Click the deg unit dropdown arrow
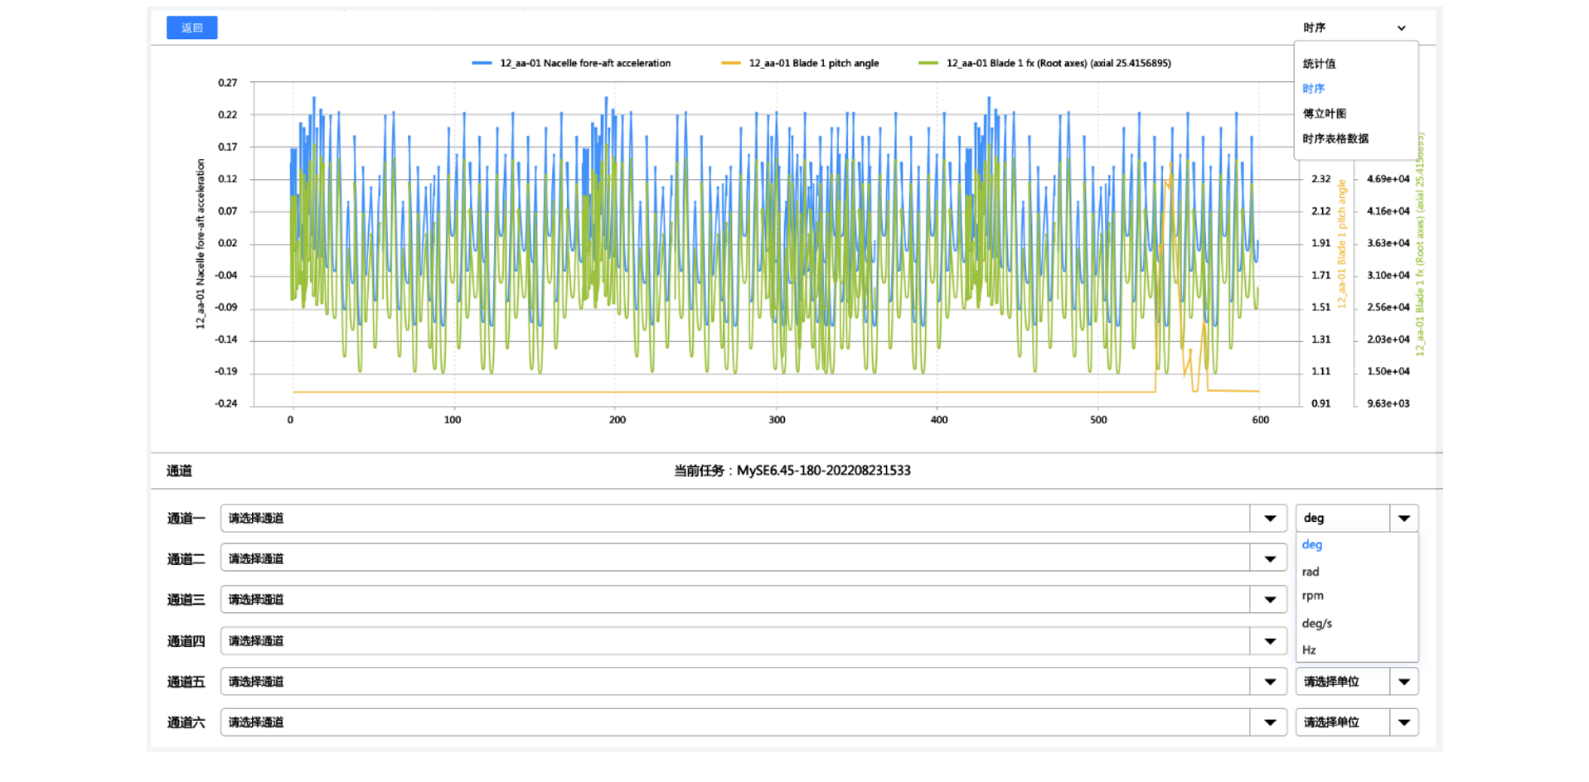This screenshot has width=1589, height=782. [1403, 519]
